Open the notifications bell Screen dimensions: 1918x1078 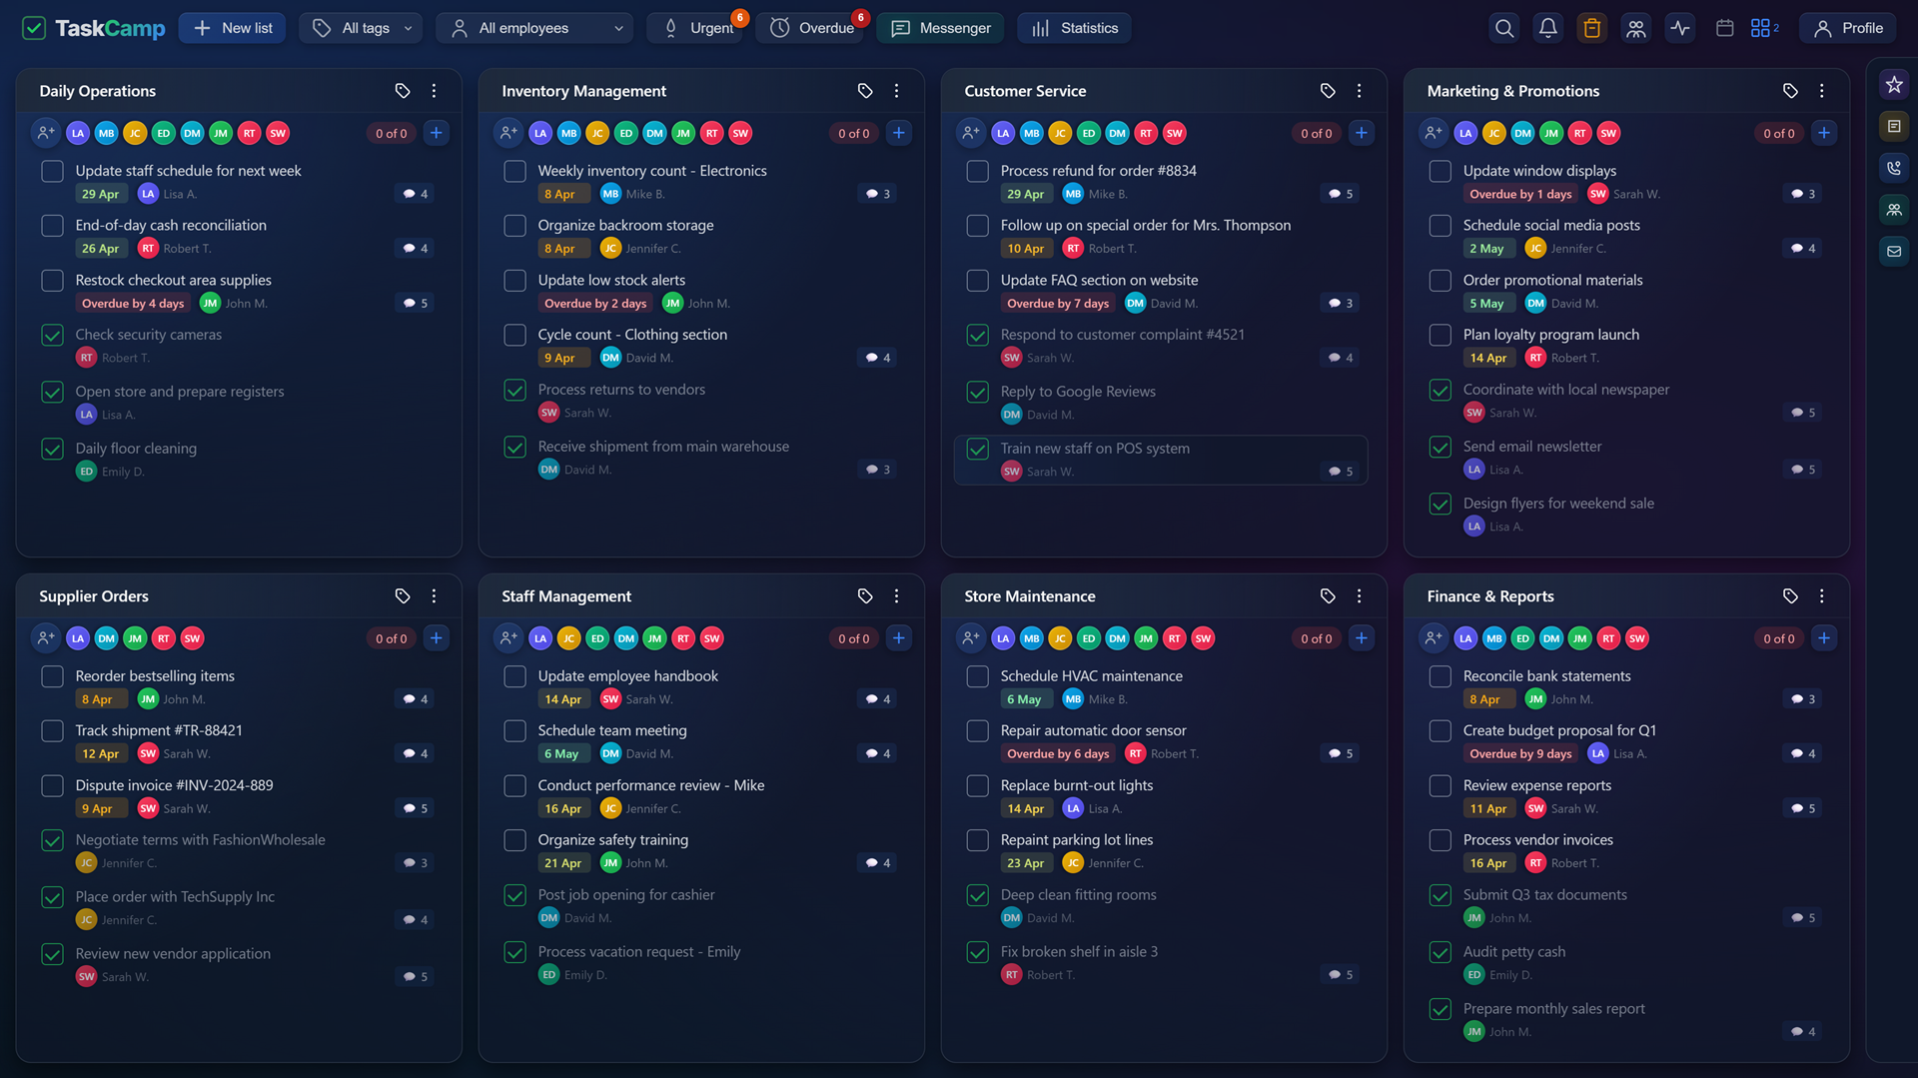[1547, 28]
